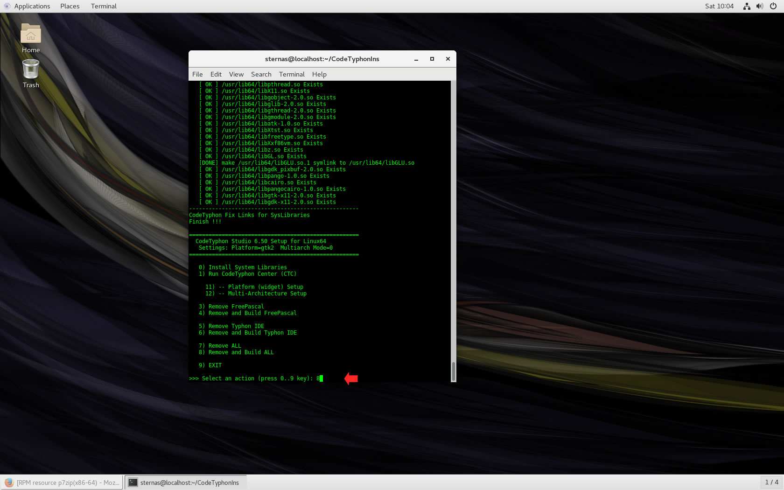This screenshot has height=490, width=784.
Task: Click '11) -- Platform (widget) Setup' line
Action: tap(254, 287)
